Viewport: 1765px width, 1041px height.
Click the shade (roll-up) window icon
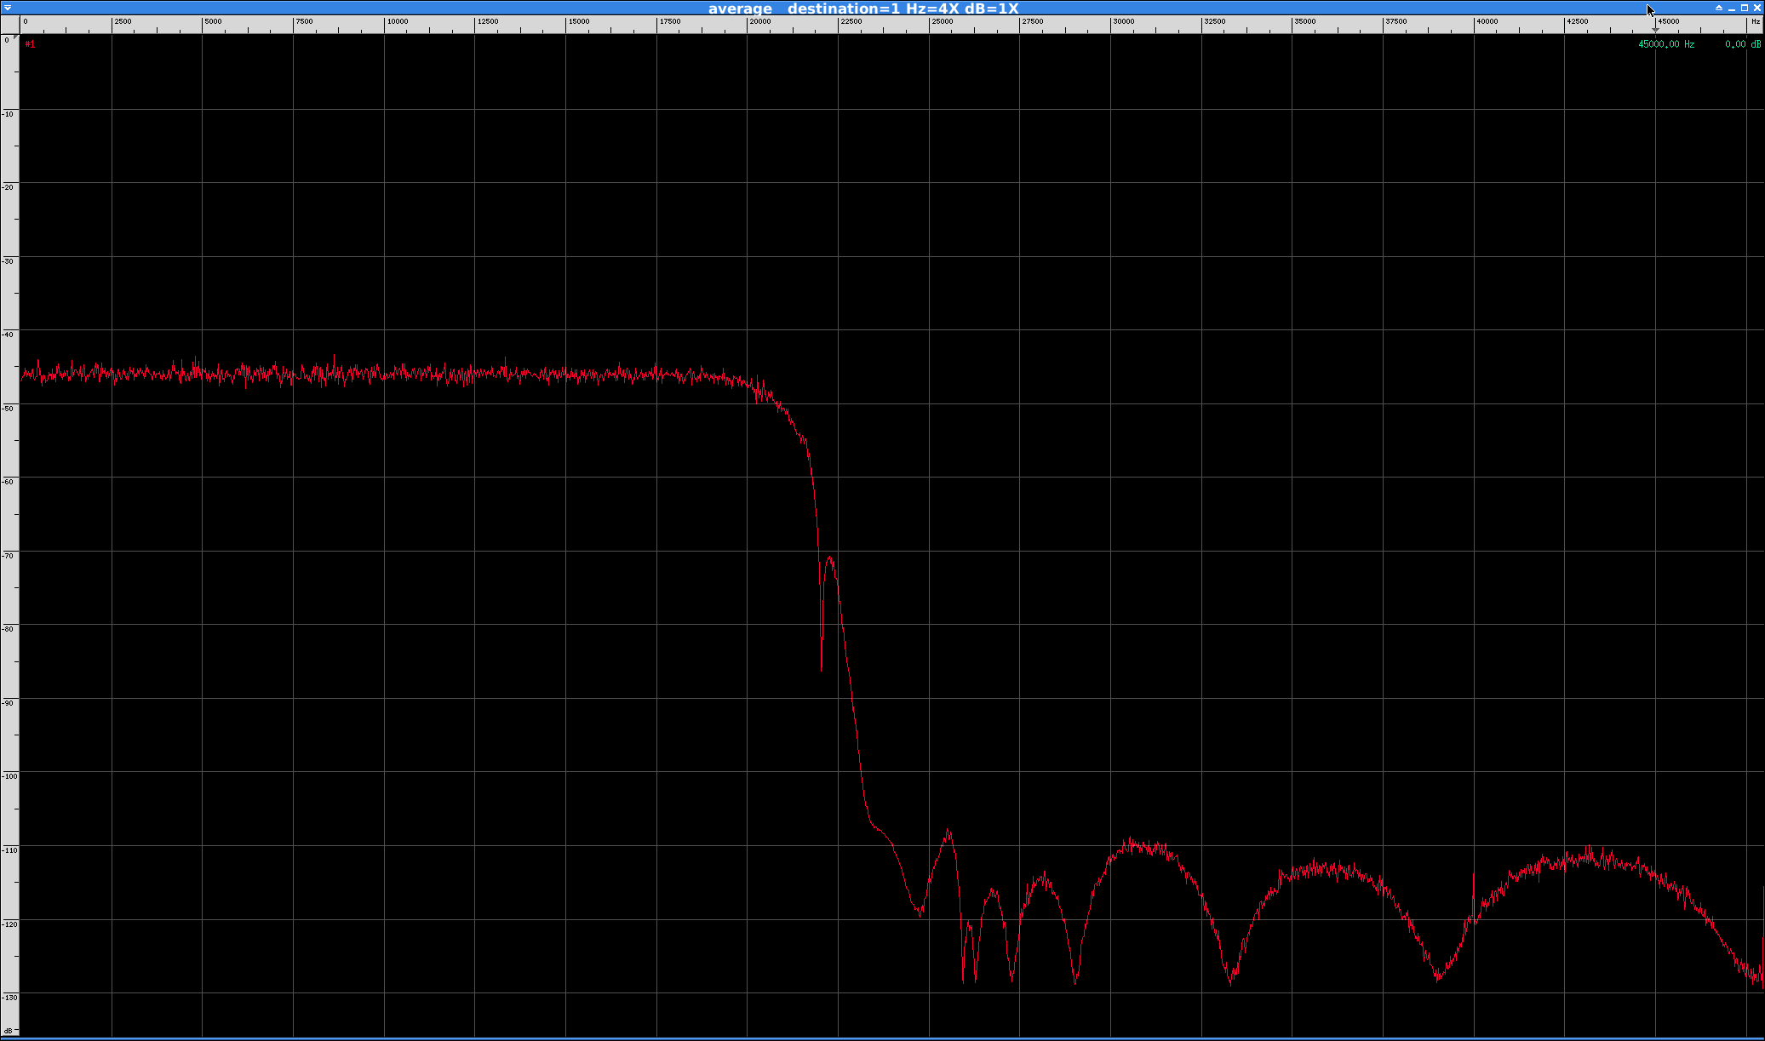coord(1718,8)
